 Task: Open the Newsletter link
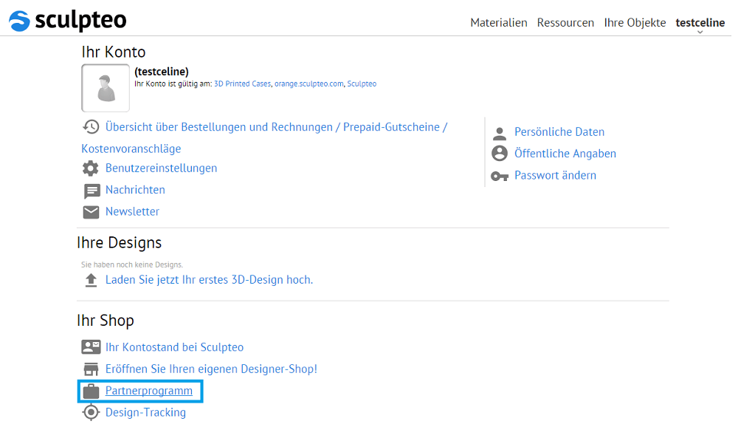132,211
